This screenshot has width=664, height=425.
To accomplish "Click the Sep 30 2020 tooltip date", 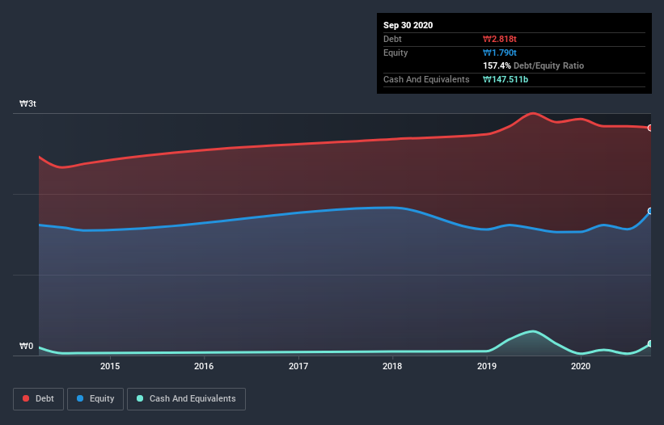I will [x=408, y=25].
